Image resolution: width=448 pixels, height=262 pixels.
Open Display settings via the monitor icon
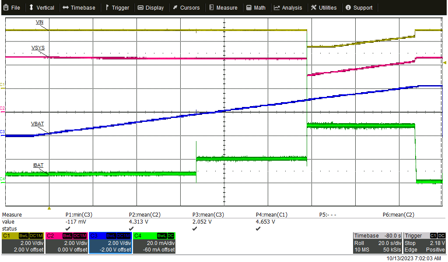pyautogui.click(x=140, y=7)
